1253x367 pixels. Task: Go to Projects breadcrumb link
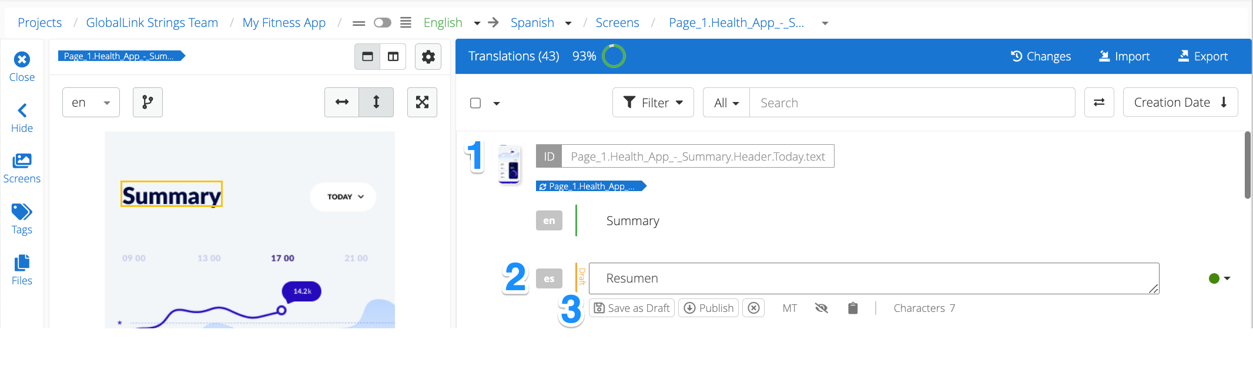tap(39, 23)
